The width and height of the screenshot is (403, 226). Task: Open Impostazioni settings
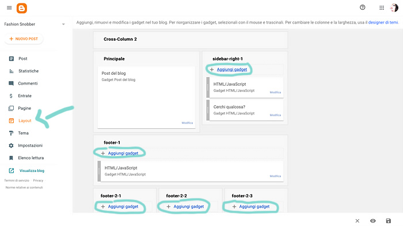coord(30,145)
